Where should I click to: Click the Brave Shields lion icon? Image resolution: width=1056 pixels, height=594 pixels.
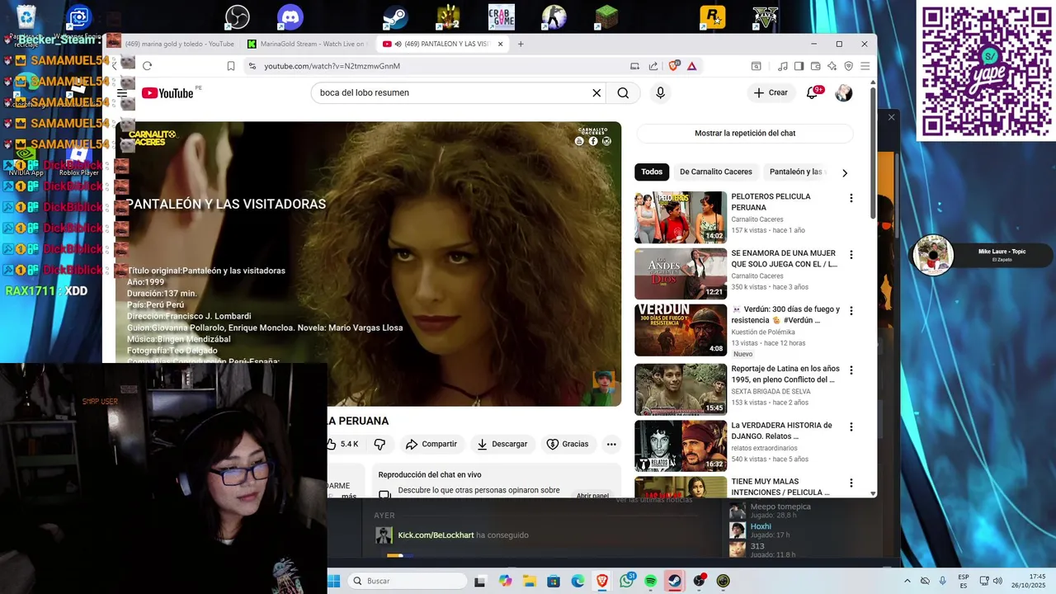(674, 66)
